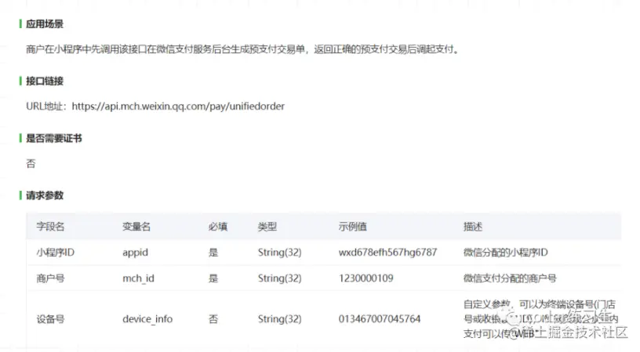Click the 微信支付分配的商户号 description
640x352 pixels.
(x=510, y=278)
